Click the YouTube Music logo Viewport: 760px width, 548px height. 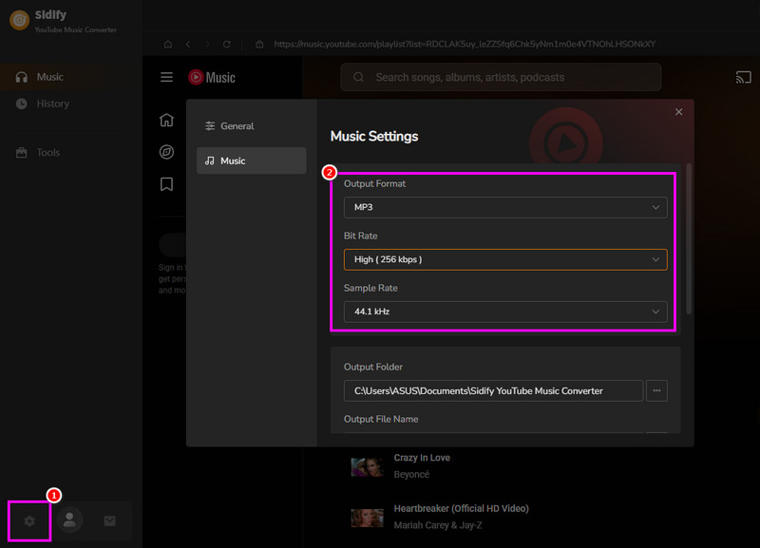point(212,77)
